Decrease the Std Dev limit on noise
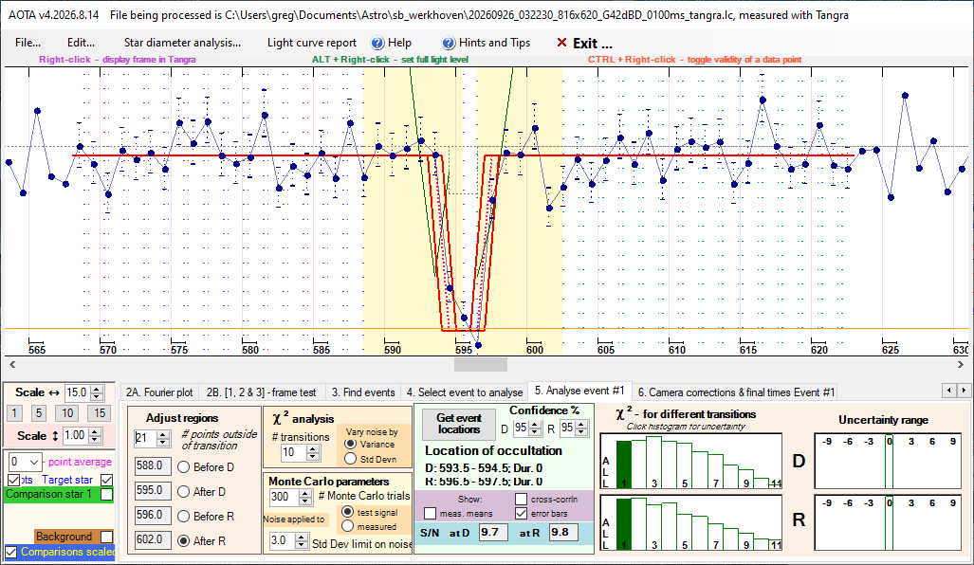The image size is (974, 565). click(302, 545)
